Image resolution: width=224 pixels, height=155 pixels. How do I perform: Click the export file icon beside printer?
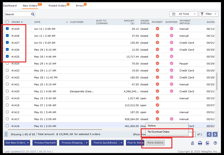(x=208, y=143)
